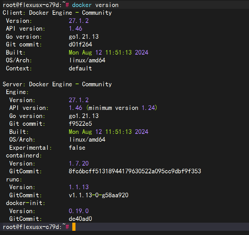Select the client Git commit d01f264

tap(80, 44)
